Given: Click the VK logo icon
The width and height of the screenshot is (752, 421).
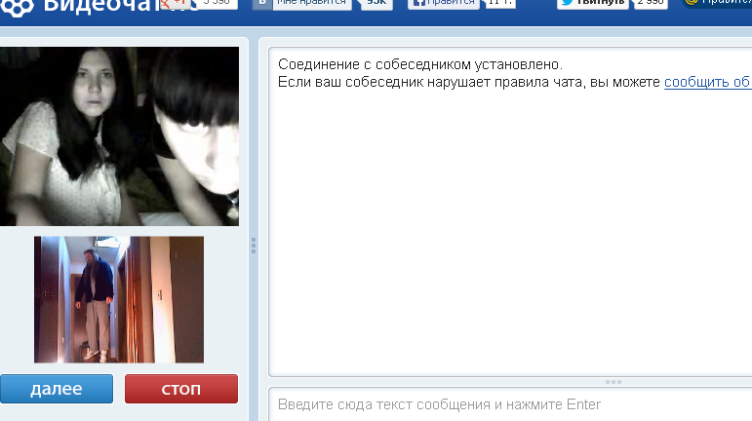Looking at the screenshot, I should click(x=261, y=3).
